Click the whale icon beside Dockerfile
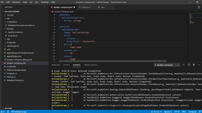 (x=5, y=67)
